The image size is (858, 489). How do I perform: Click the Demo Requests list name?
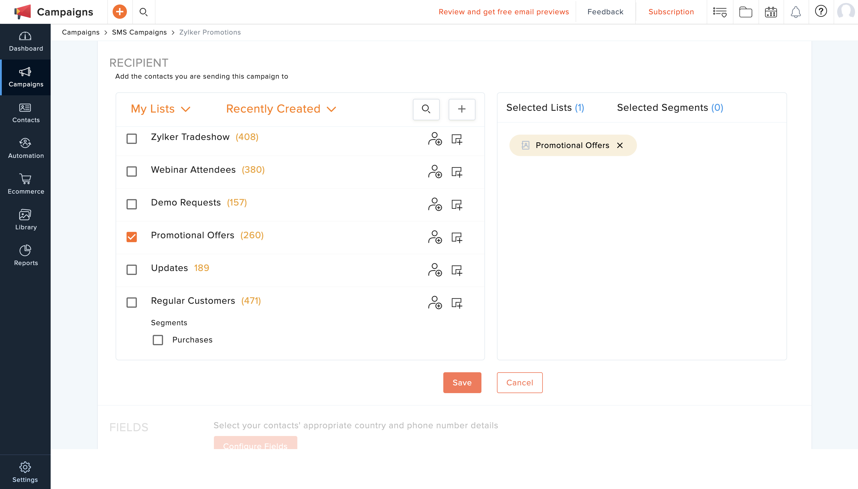186,203
